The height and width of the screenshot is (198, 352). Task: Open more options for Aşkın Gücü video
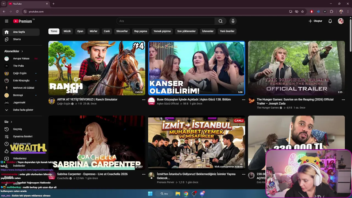pyautogui.click(x=243, y=100)
